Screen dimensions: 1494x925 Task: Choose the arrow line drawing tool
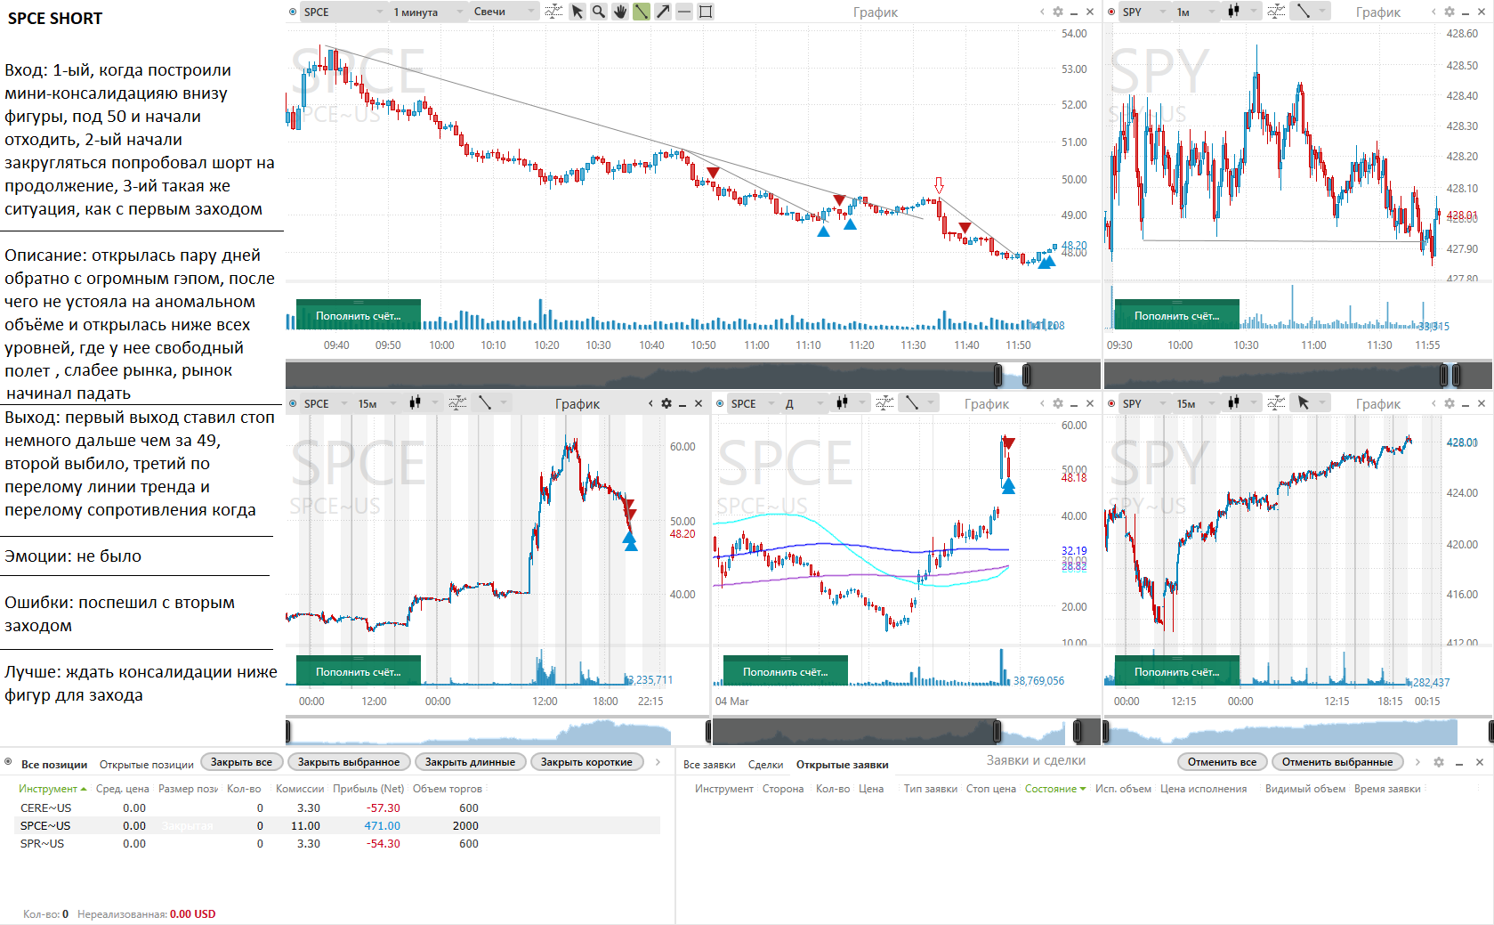pos(663,12)
